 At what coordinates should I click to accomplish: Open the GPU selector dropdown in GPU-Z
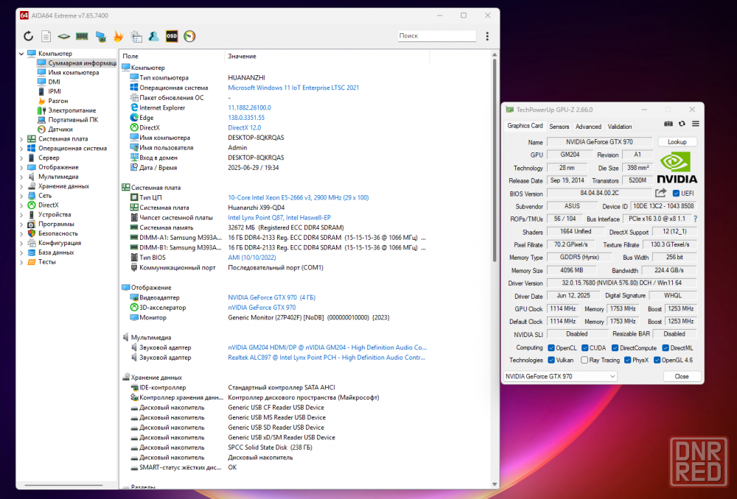point(560,377)
